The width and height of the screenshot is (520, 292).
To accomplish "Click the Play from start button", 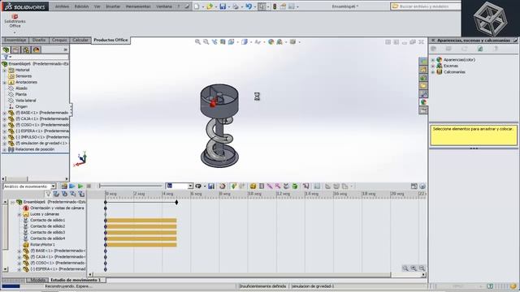I will click(x=72, y=187).
